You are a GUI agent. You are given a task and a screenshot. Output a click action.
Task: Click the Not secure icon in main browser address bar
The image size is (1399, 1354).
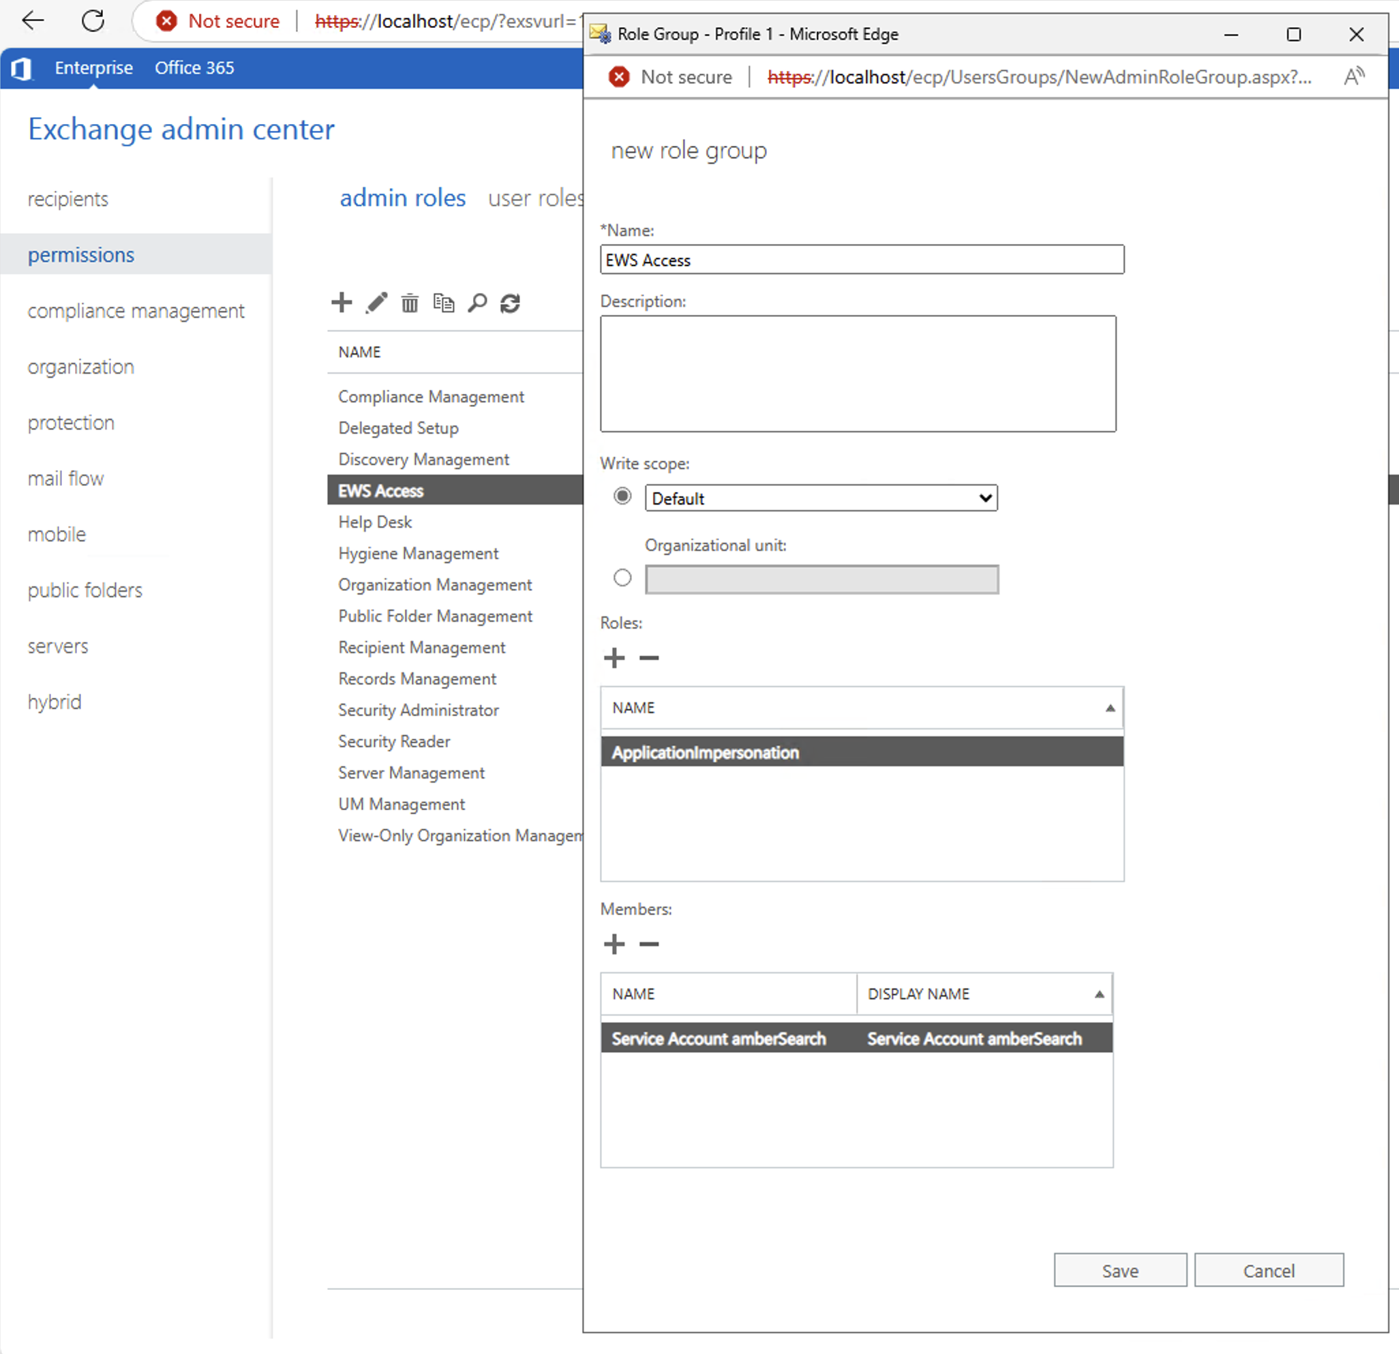pos(166,21)
